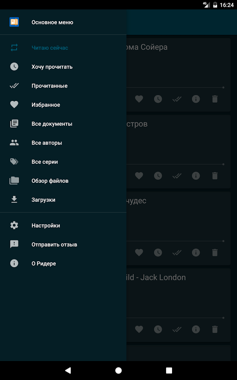
Task: Open the Все документы icon
Action: (x=14, y=124)
